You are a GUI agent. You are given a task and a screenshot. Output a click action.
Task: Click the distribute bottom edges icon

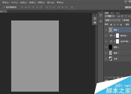54,7
